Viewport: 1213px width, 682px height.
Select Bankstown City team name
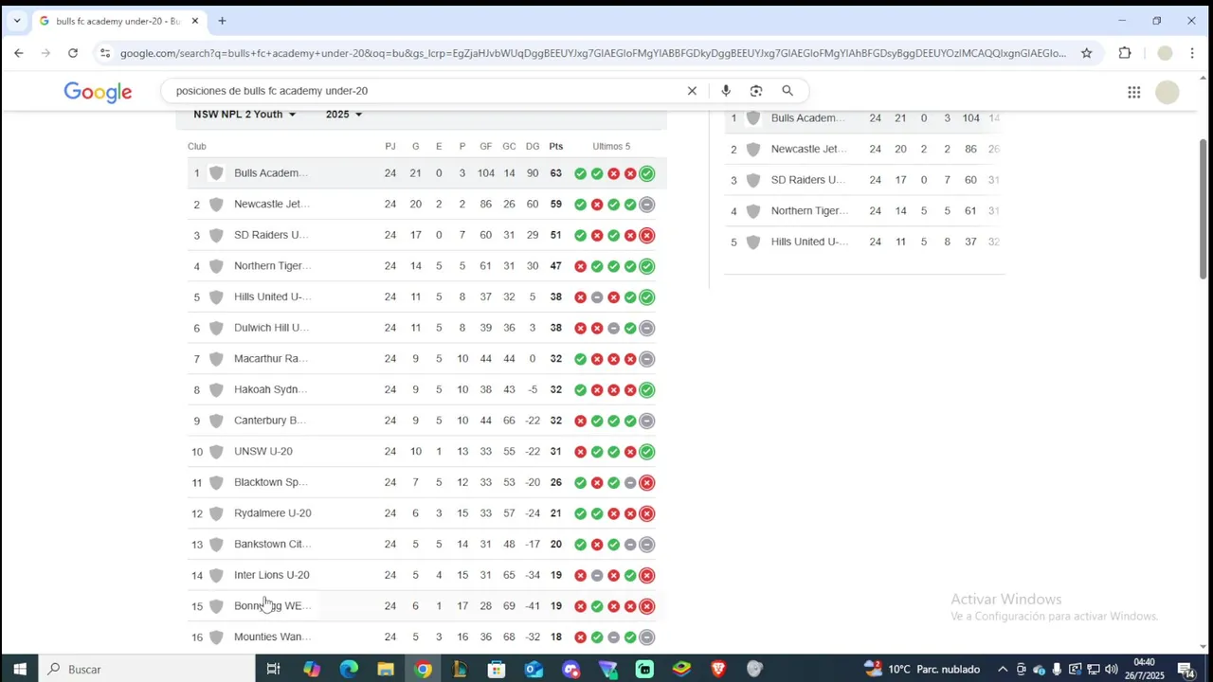pyautogui.click(x=273, y=544)
